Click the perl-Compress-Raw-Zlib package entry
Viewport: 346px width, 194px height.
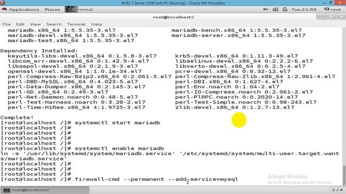click(x=255, y=77)
